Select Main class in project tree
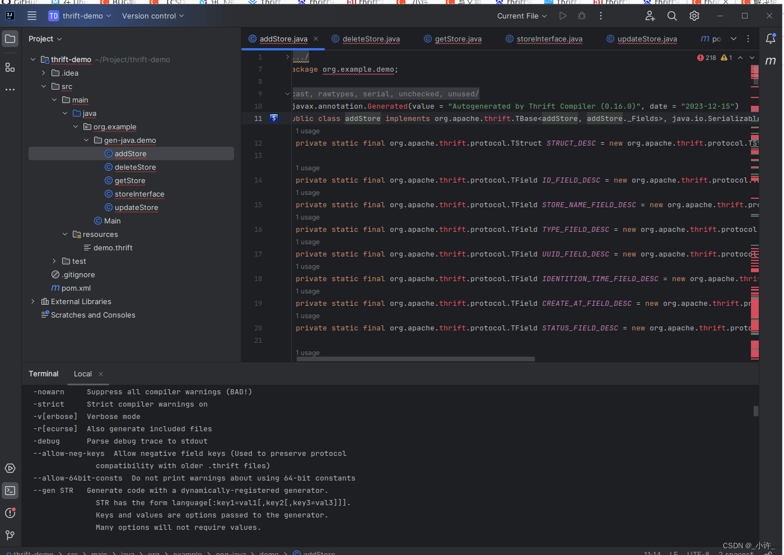Screen dimensions: 784x555 click(x=112, y=221)
